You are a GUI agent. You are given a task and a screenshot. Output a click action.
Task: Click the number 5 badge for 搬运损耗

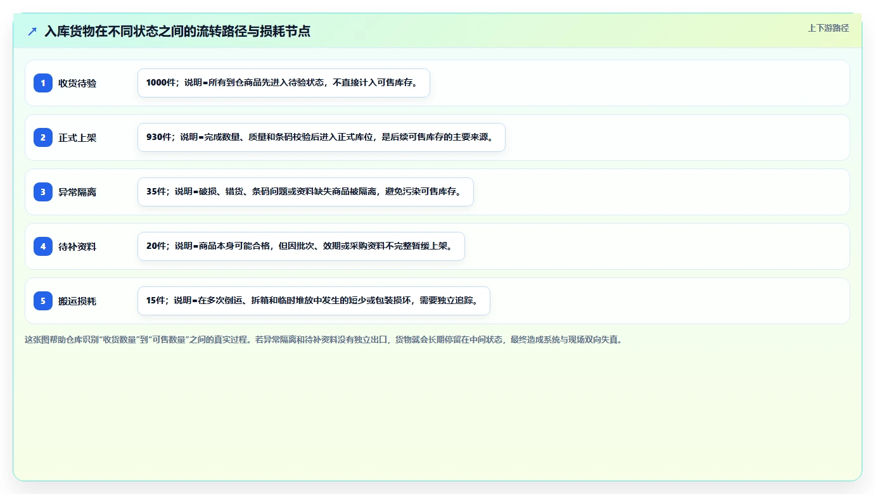click(x=43, y=301)
